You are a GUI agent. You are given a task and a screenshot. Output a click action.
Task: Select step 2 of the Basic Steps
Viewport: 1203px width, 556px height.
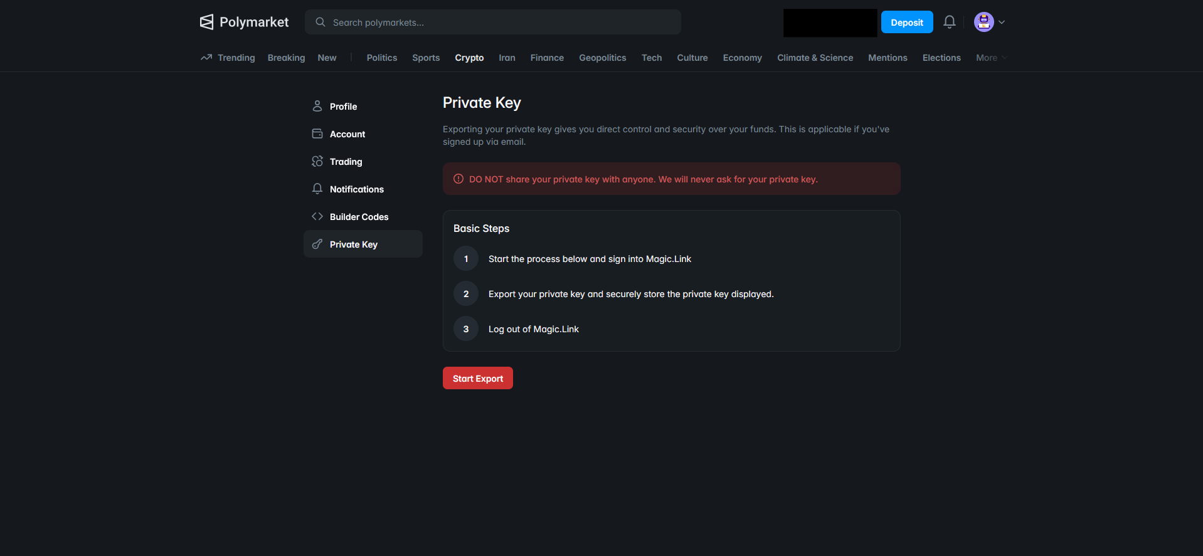(x=465, y=293)
